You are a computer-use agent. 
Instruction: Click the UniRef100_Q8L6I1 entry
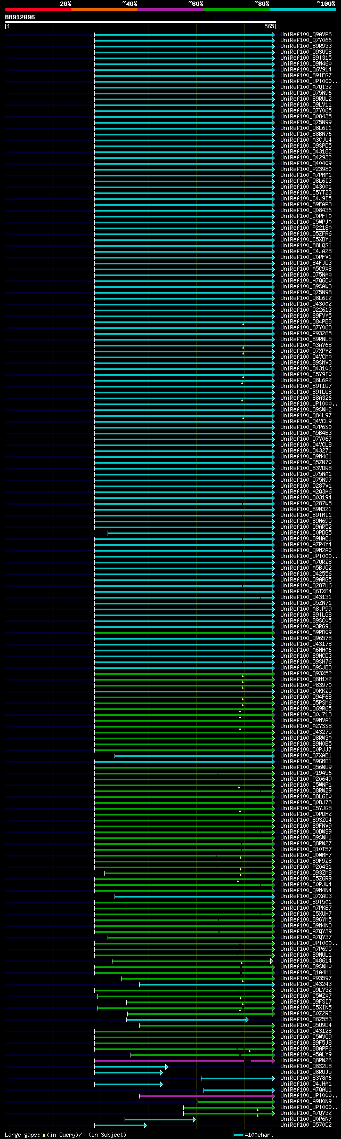(x=306, y=128)
